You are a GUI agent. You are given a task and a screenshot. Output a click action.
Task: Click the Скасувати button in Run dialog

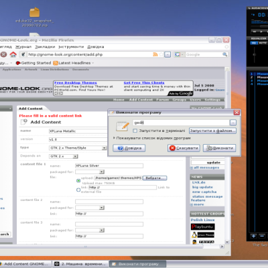184,148
